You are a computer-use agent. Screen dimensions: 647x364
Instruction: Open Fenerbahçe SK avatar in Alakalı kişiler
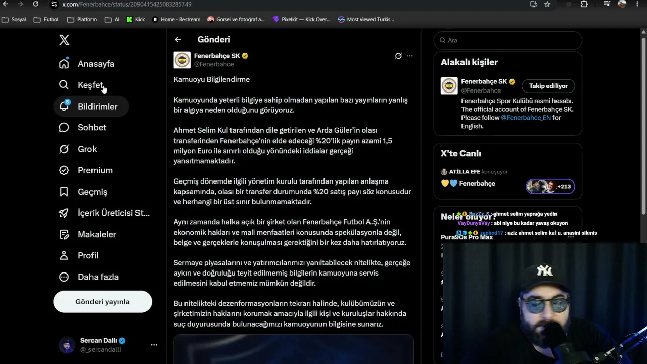449,85
